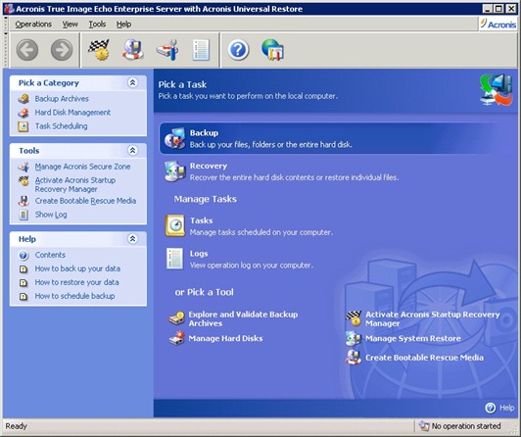The height and width of the screenshot is (437, 521).
Task: Click the Help text link at bottom right
Action: [507, 408]
